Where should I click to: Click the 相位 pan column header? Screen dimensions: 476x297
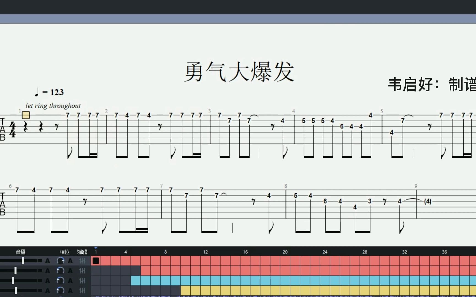(x=64, y=252)
